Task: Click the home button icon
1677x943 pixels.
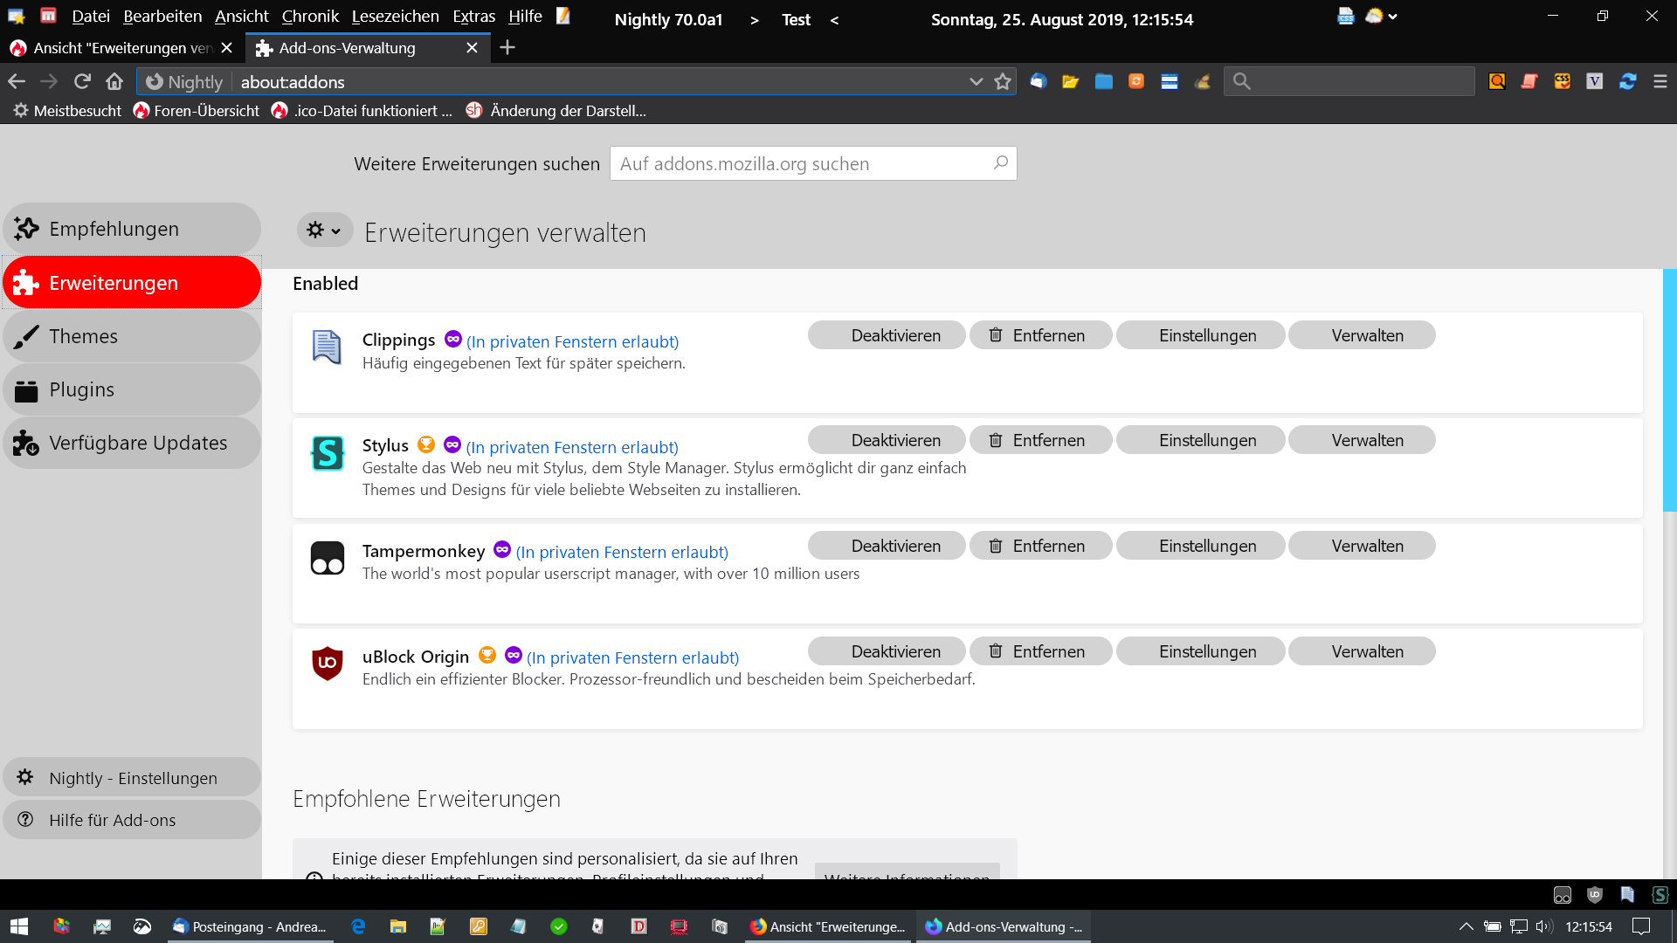Action: [114, 81]
